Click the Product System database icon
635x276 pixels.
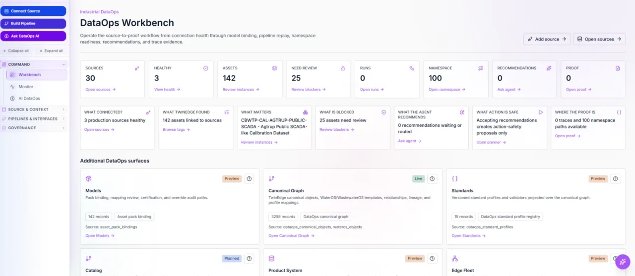click(272, 259)
